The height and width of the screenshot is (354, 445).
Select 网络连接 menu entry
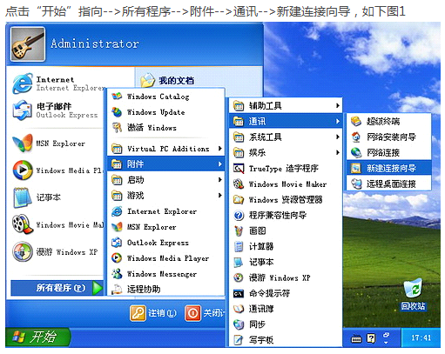click(x=388, y=152)
